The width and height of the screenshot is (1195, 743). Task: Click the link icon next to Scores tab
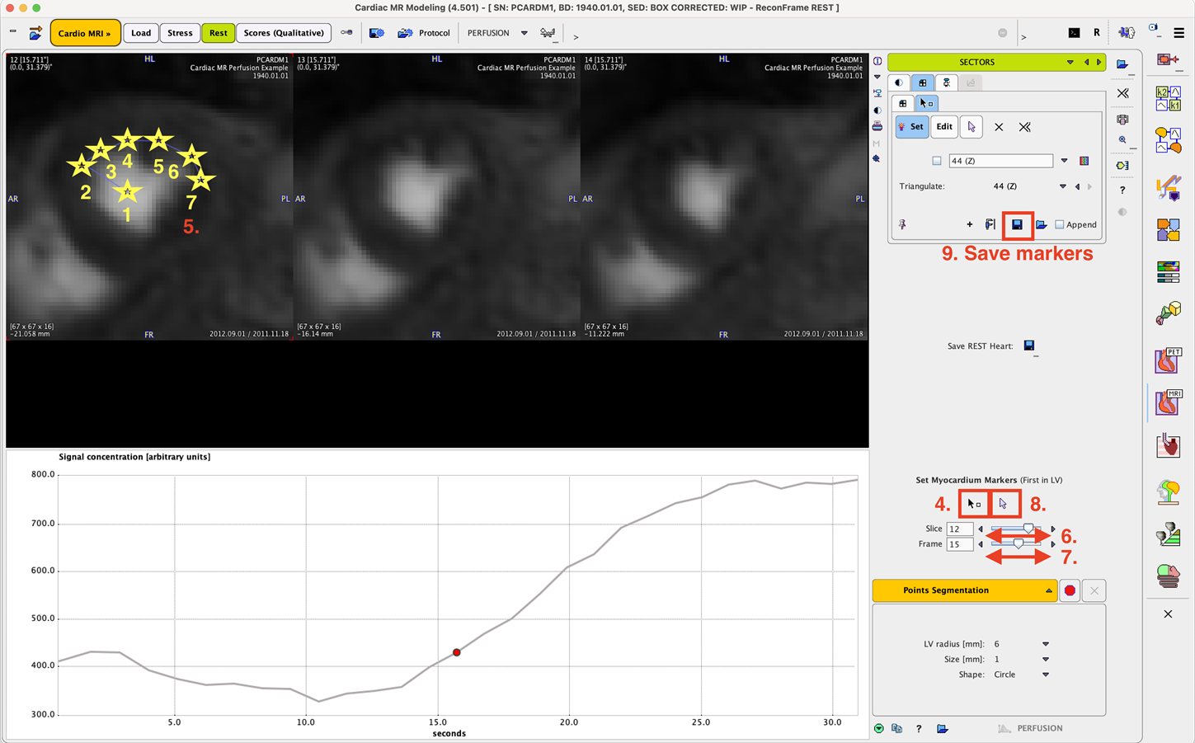click(x=346, y=33)
